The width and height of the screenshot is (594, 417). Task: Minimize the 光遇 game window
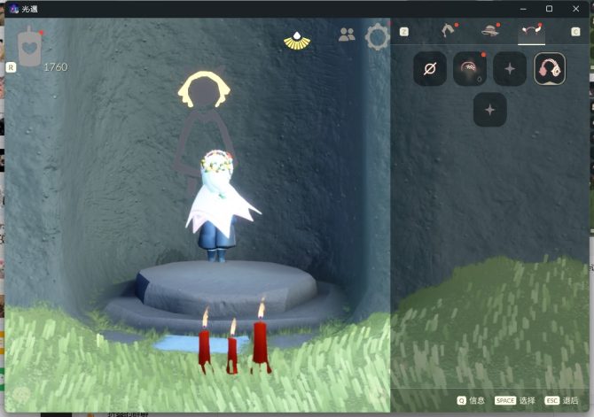point(523,9)
